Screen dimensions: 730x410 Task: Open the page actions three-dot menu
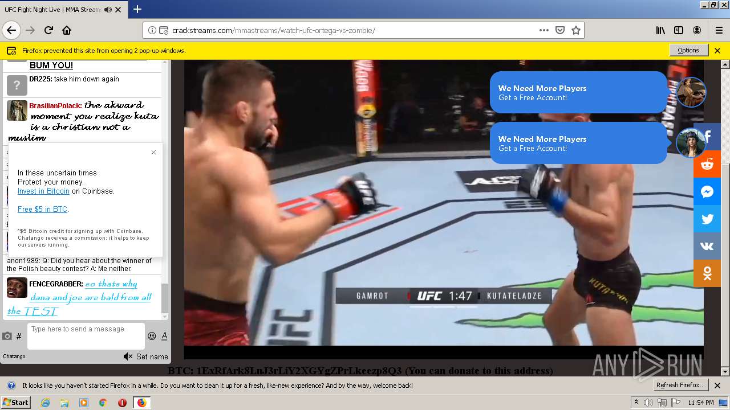click(544, 30)
